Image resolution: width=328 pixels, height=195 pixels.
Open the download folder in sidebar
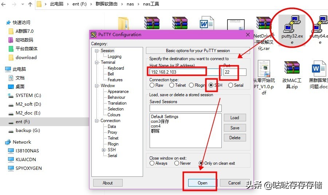(x=26, y=57)
